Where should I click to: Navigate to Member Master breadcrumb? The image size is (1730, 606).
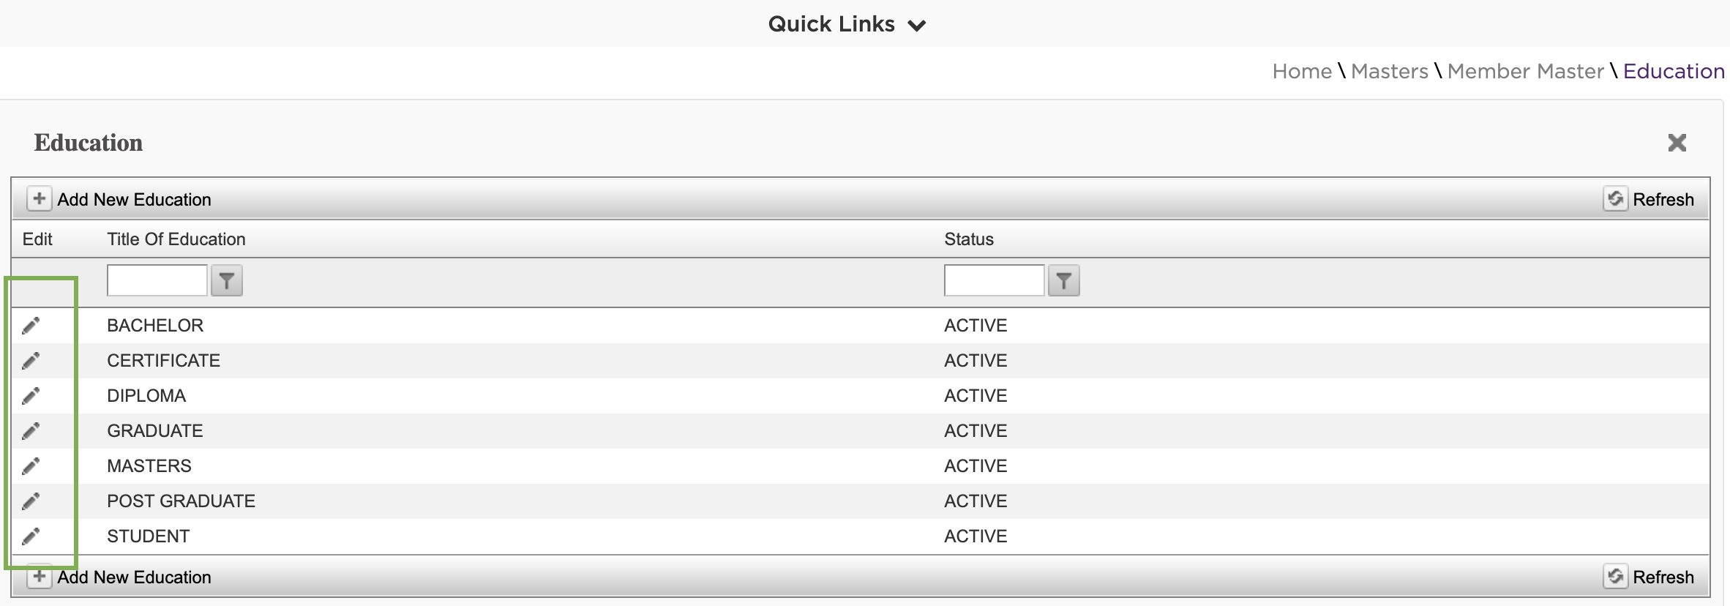pyautogui.click(x=1526, y=71)
